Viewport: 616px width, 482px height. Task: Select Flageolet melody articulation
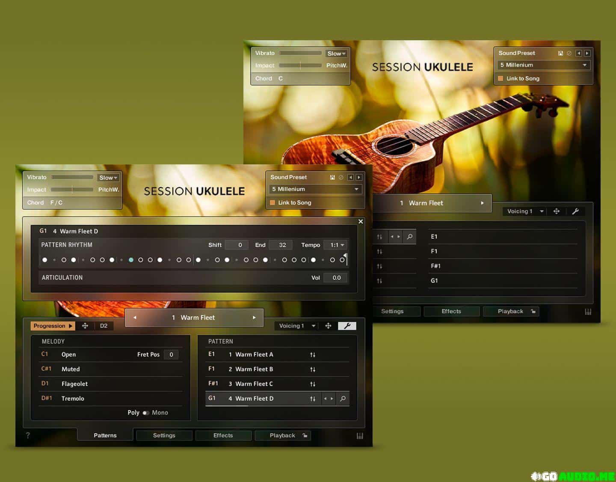(74, 384)
